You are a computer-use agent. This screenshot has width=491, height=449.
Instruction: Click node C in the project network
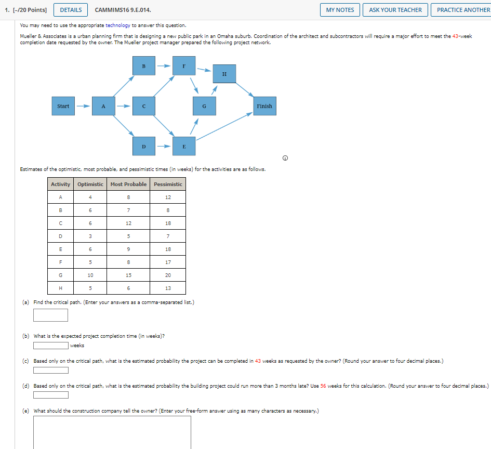coord(144,106)
